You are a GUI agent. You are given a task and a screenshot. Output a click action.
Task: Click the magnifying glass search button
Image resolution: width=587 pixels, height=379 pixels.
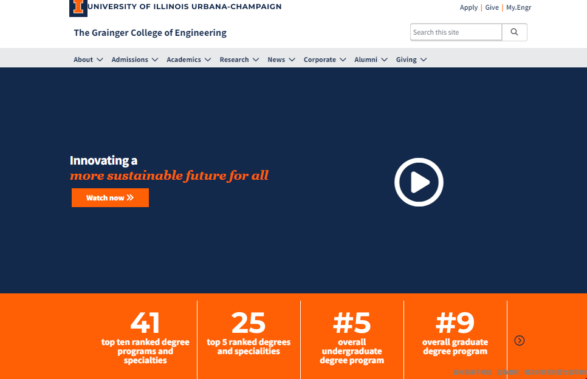point(514,32)
